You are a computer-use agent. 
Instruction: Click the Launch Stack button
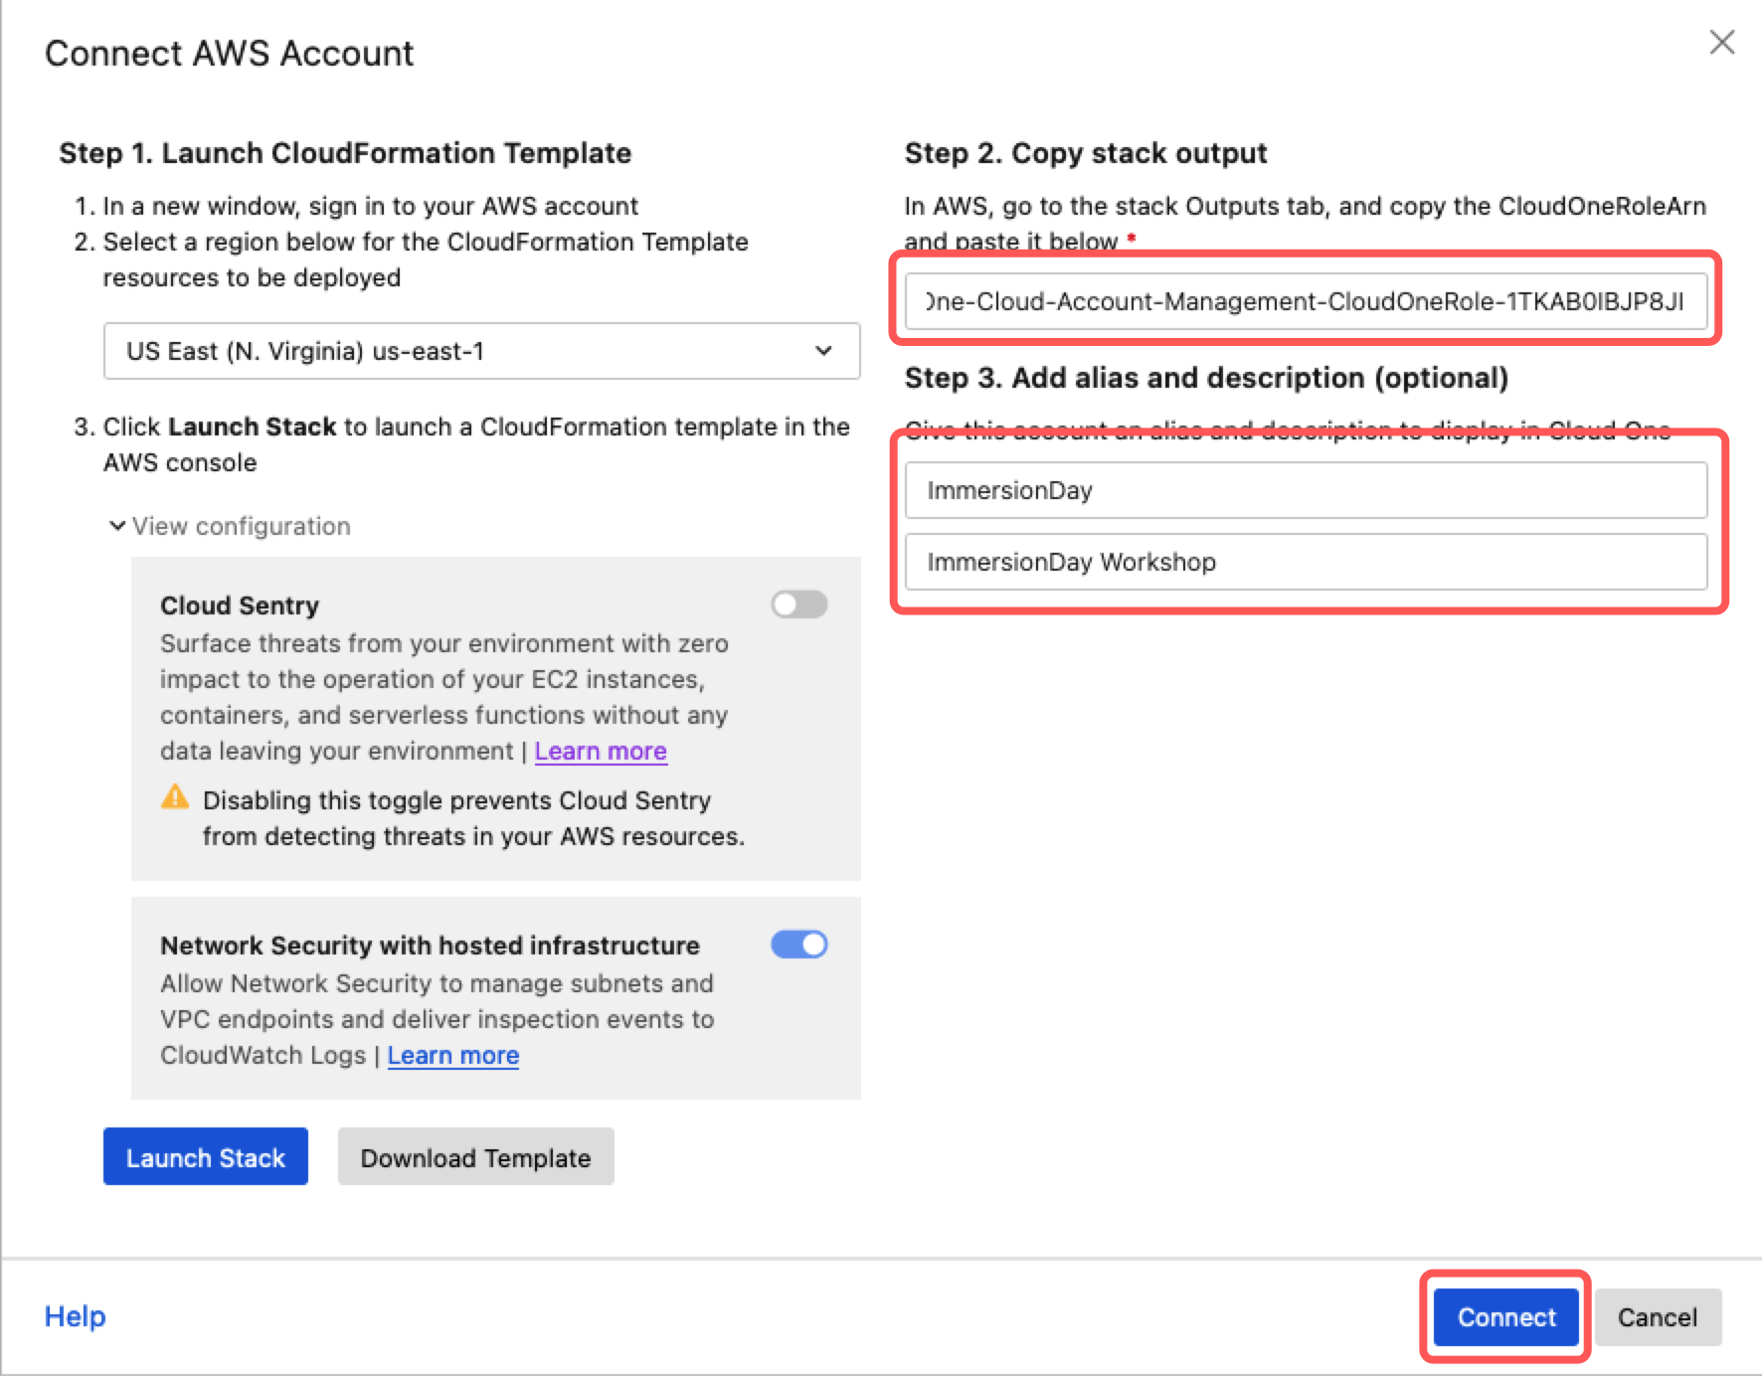point(206,1157)
